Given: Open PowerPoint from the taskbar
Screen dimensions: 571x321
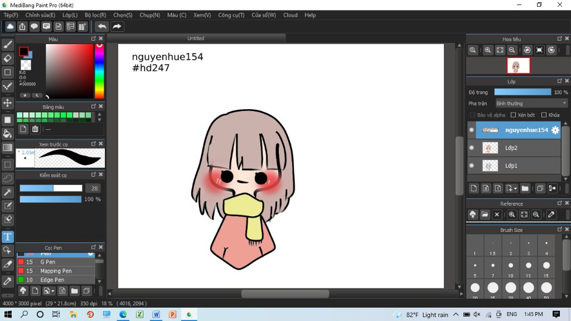Looking at the screenshot, I should click(173, 314).
